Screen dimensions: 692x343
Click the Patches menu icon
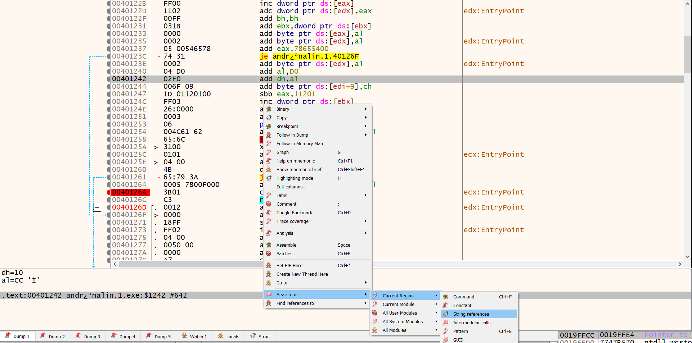pos(269,253)
